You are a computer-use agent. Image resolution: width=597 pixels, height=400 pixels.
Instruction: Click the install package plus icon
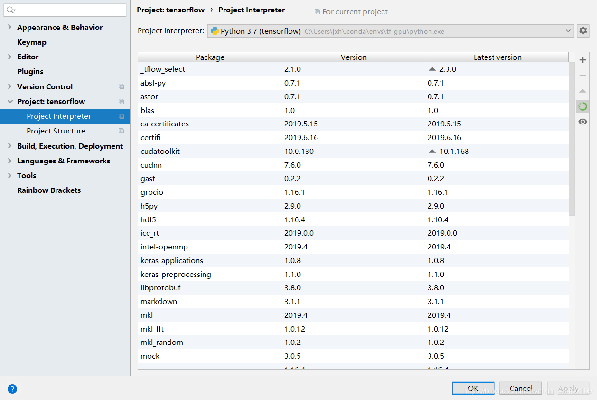[583, 60]
